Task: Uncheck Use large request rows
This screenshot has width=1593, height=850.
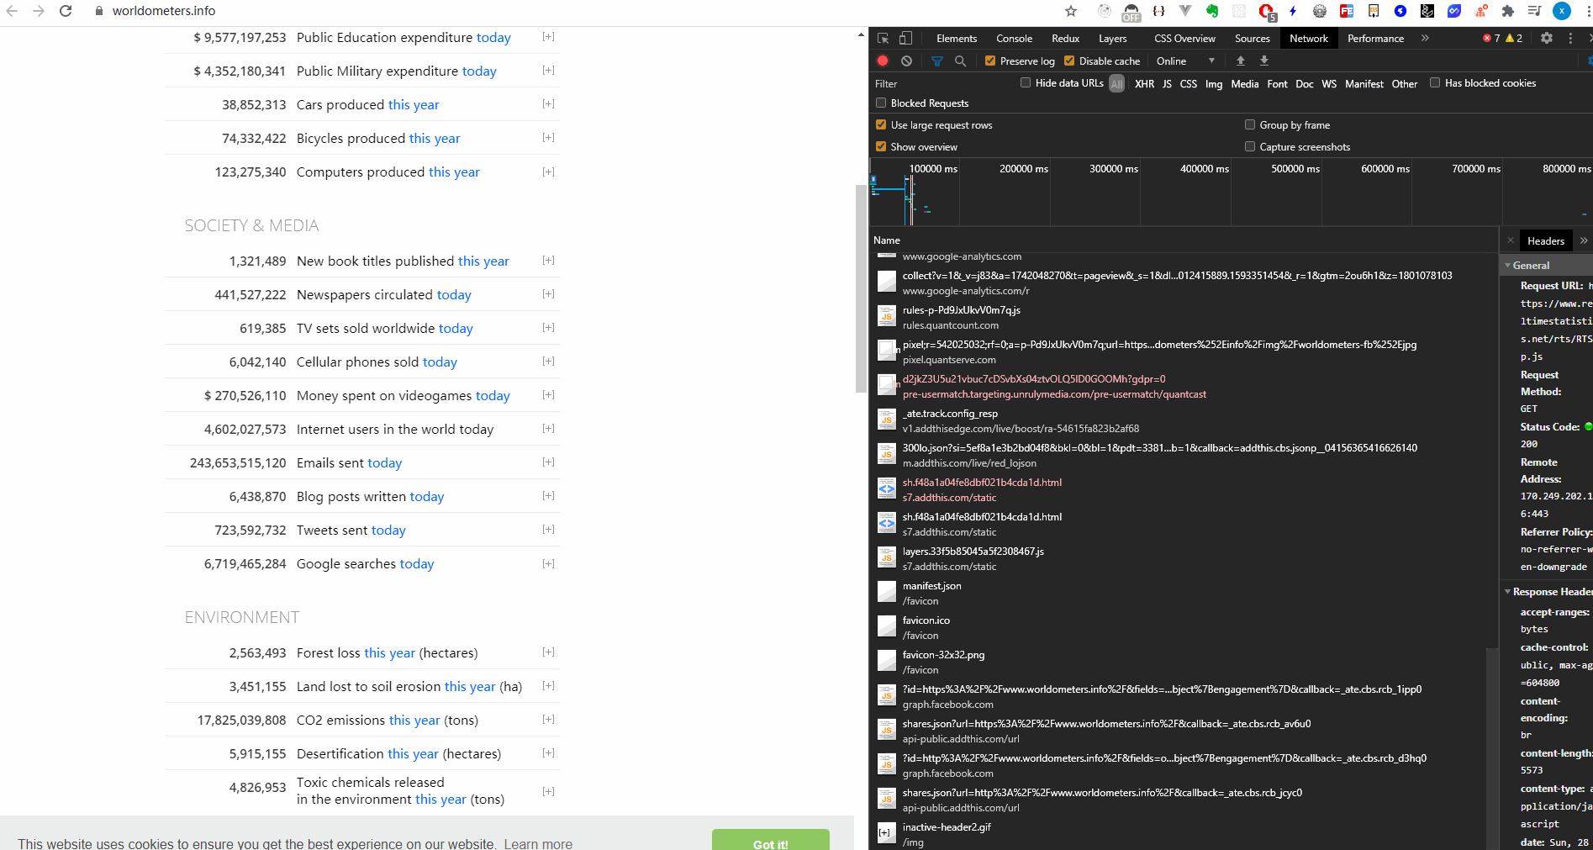Action: pos(881,124)
